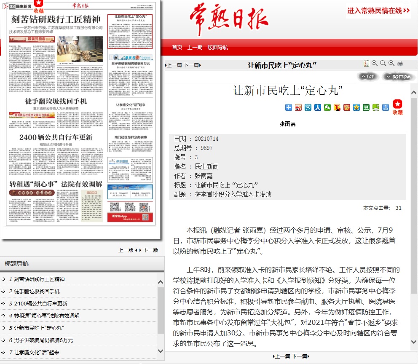
Task: Share via the yellow T icon
Action: 337,107
